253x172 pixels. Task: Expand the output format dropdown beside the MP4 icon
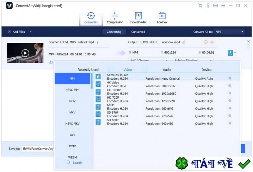click(235, 53)
